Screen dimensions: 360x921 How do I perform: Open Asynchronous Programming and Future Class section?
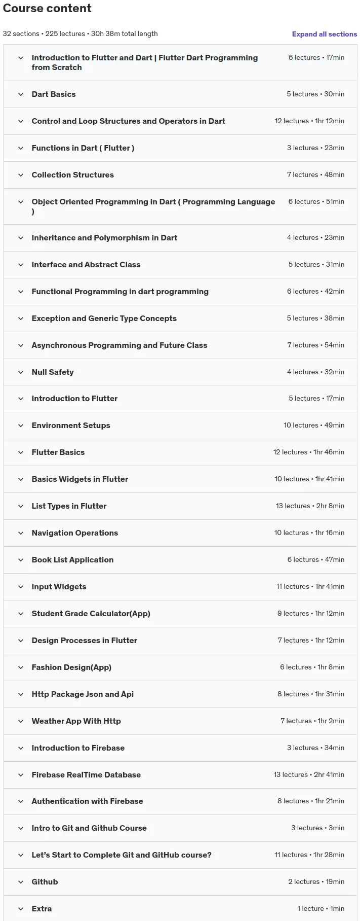click(180, 345)
